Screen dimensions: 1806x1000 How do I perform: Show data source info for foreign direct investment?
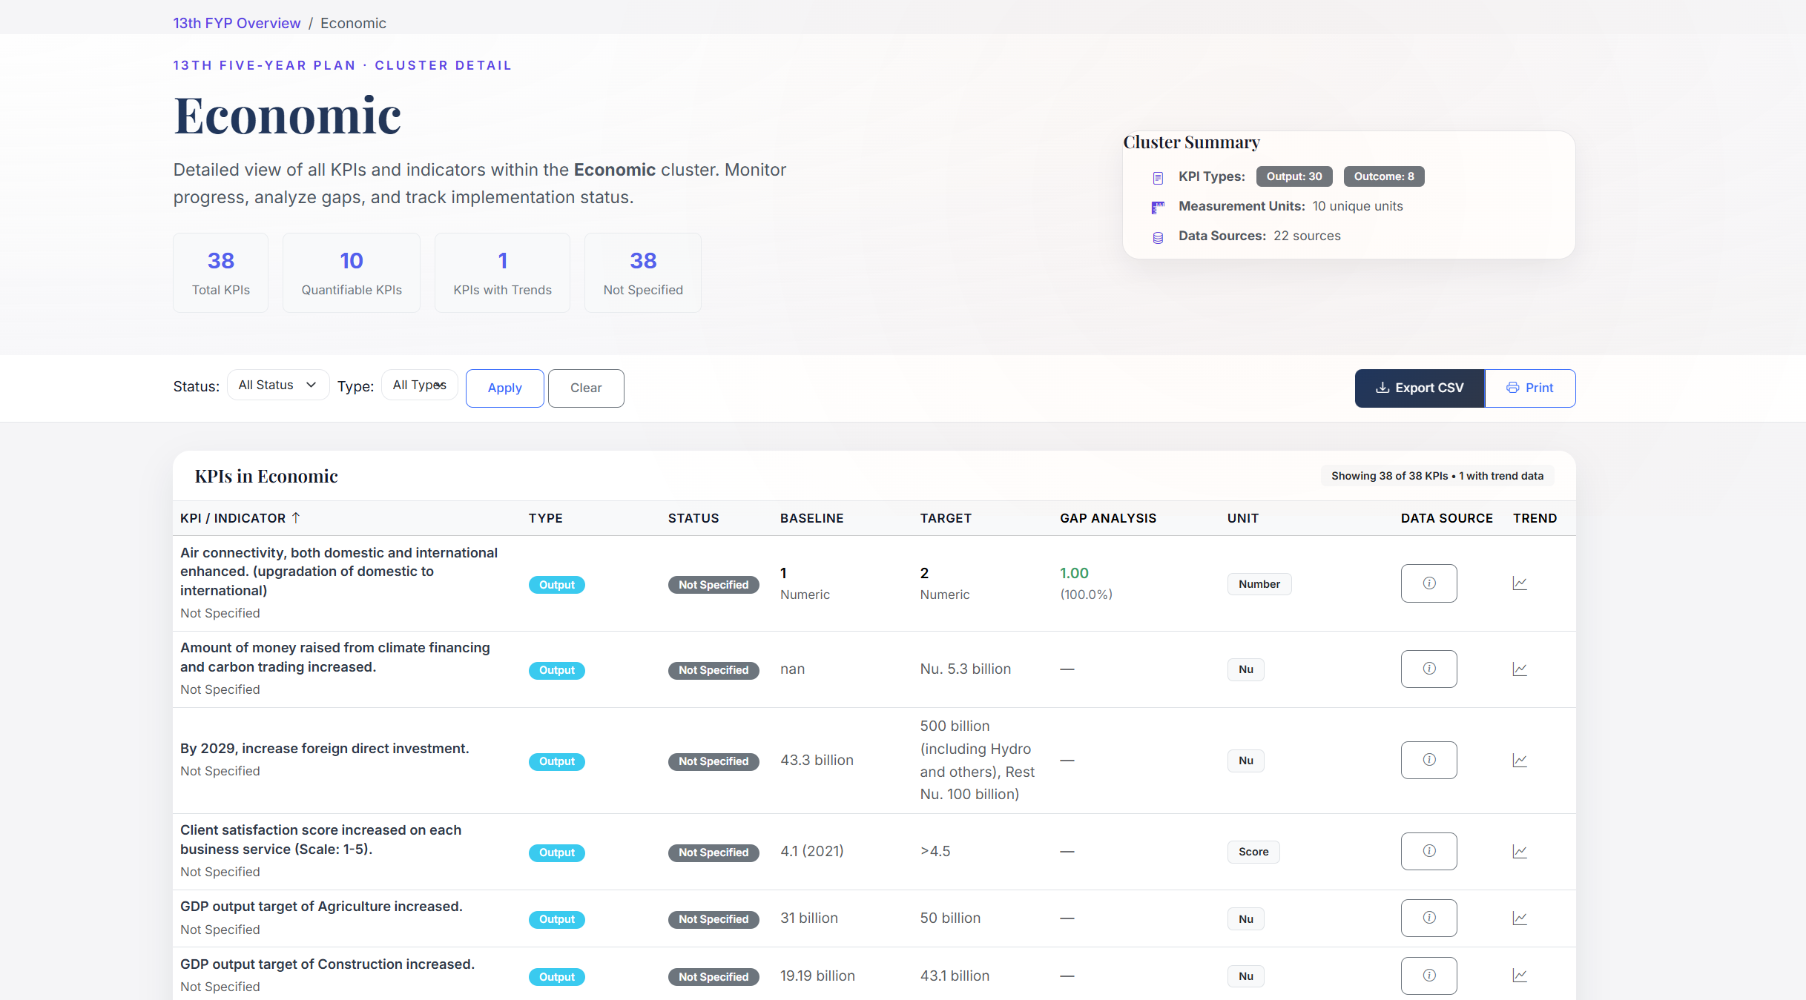(1428, 760)
